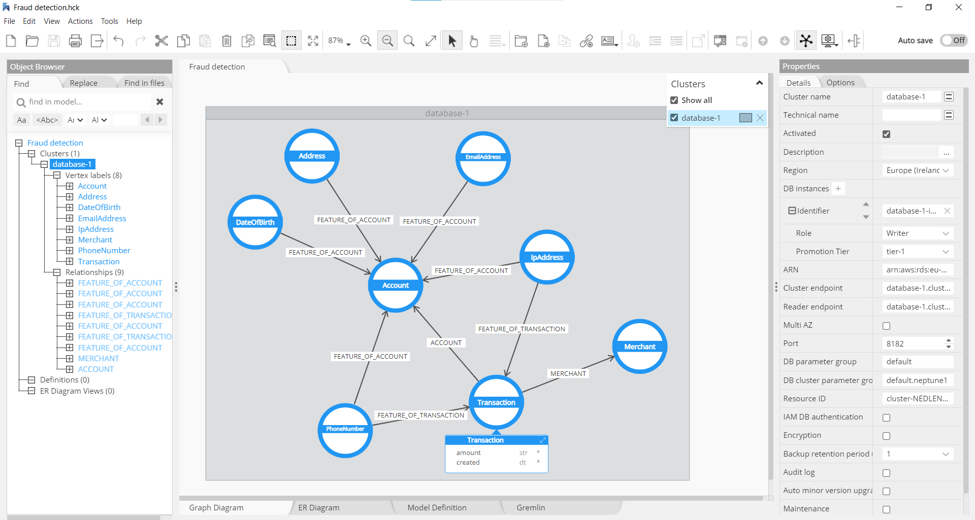Enable the Multi AZ checkbox
975x520 pixels.
tap(886, 326)
